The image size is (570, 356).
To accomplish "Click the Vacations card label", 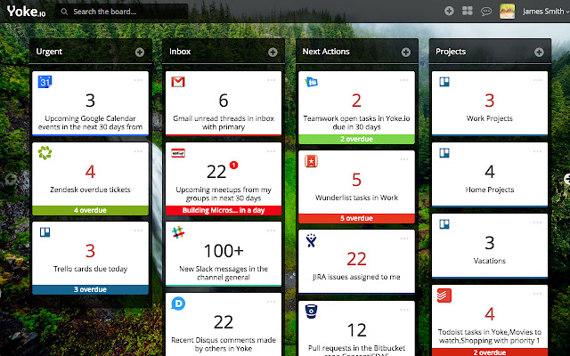I will (489, 261).
